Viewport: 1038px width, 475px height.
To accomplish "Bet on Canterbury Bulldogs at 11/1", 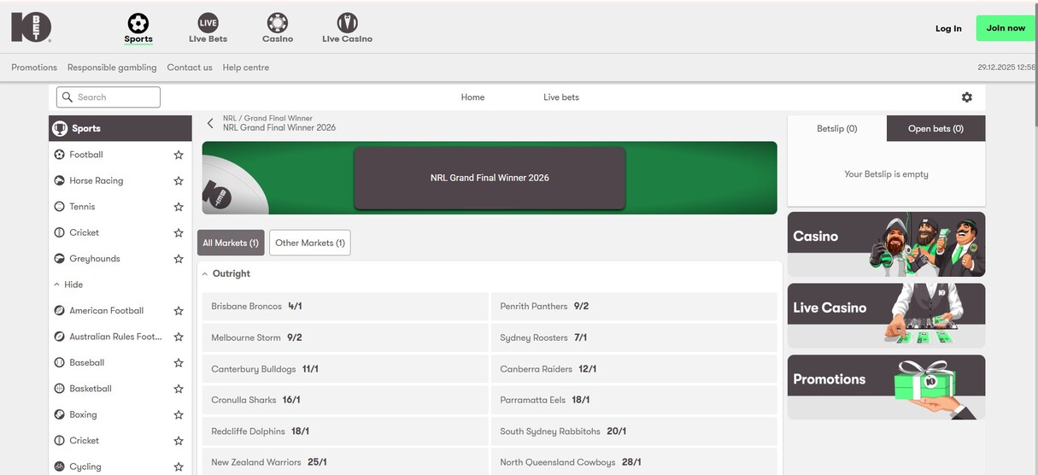I will pos(345,369).
